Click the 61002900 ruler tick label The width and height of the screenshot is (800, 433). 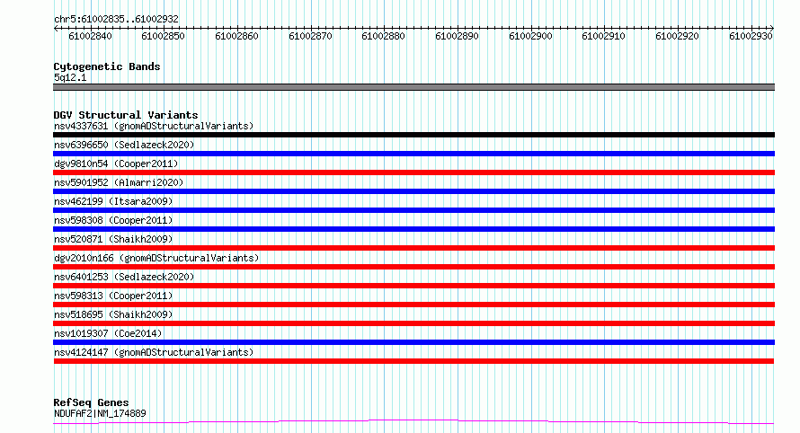coord(530,36)
